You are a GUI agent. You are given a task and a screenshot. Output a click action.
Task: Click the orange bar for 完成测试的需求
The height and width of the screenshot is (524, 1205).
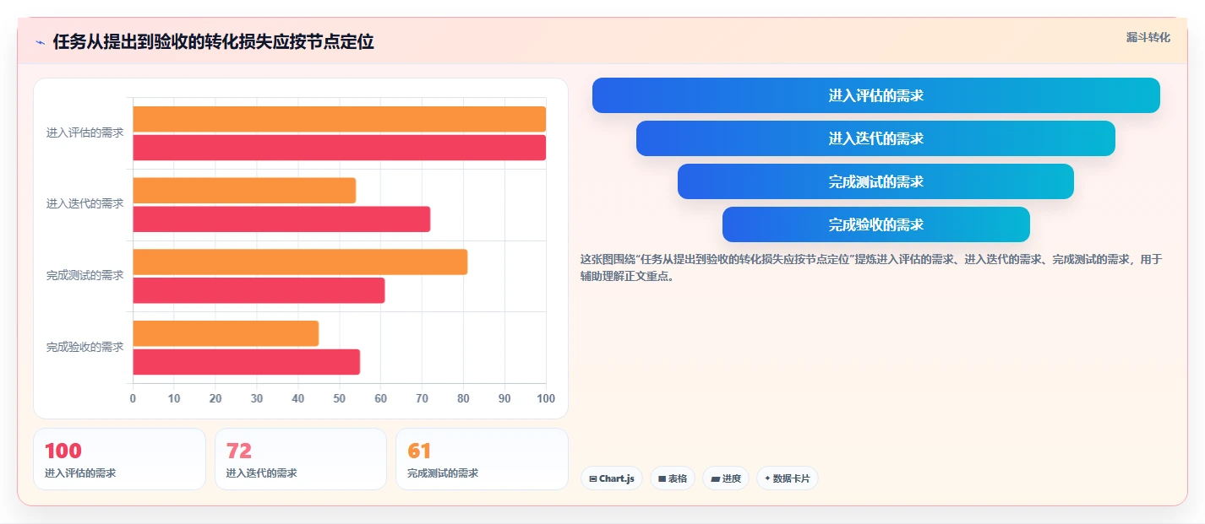coord(300,262)
